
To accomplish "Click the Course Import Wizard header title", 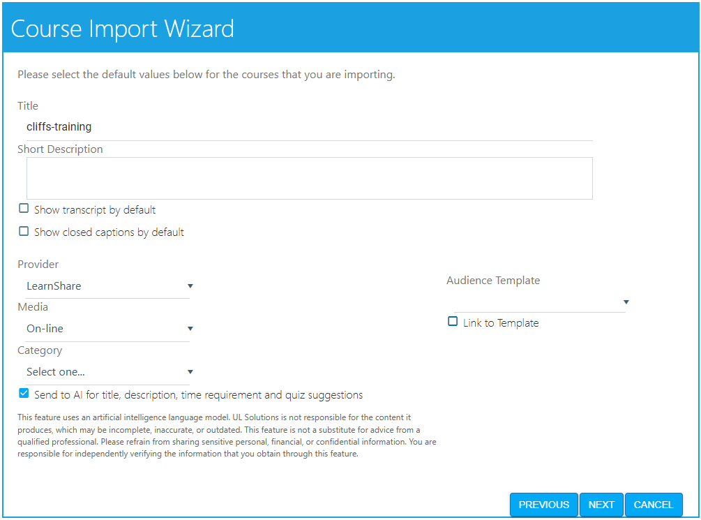I will [123, 29].
